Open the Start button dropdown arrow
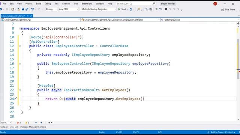 127,9
